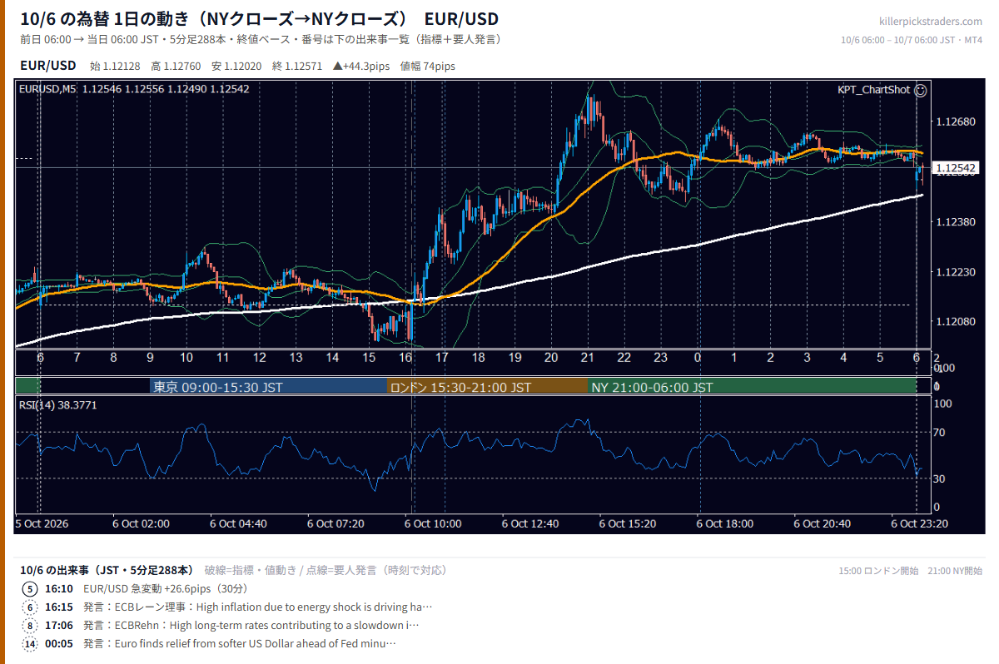Click the 21:00 NY開始 legend text
The image size is (999, 664).
pos(954,571)
